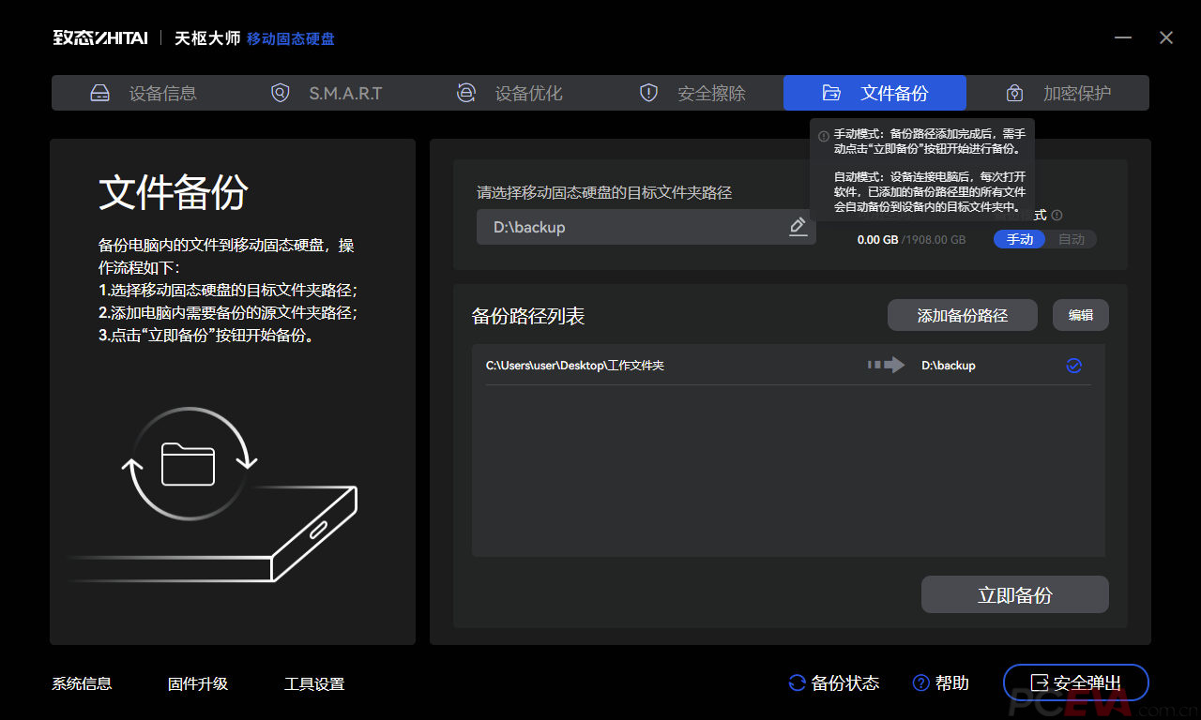The height and width of the screenshot is (720, 1201).
Task: Switch backup mode to 自动
Action: tap(1072, 239)
